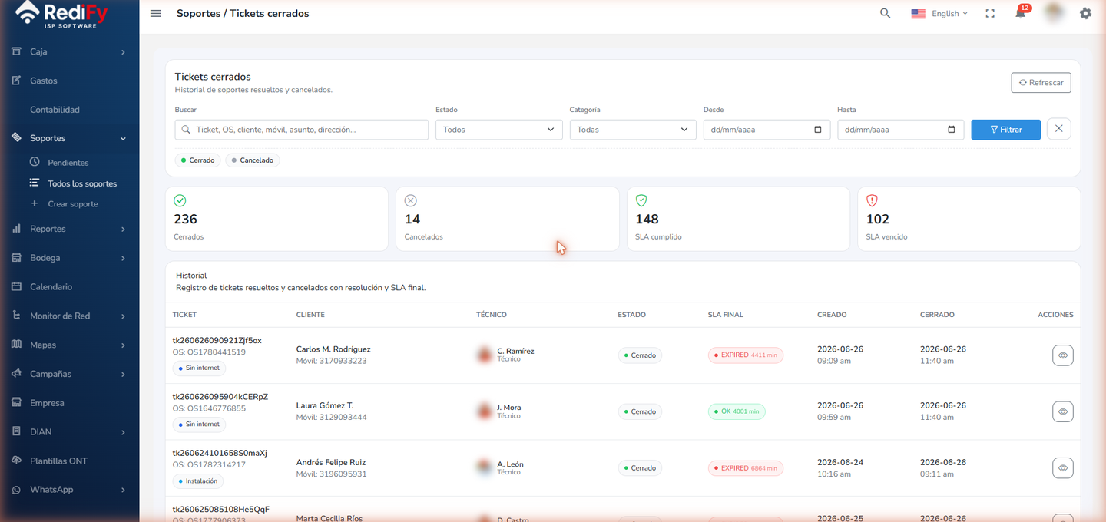The image size is (1106, 522).
Task: Toggle the Cerrado filter chip
Action: [x=197, y=160]
